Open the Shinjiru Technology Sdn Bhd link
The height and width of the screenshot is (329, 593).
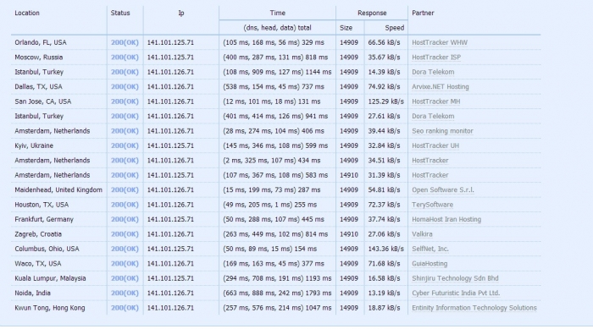click(x=455, y=278)
